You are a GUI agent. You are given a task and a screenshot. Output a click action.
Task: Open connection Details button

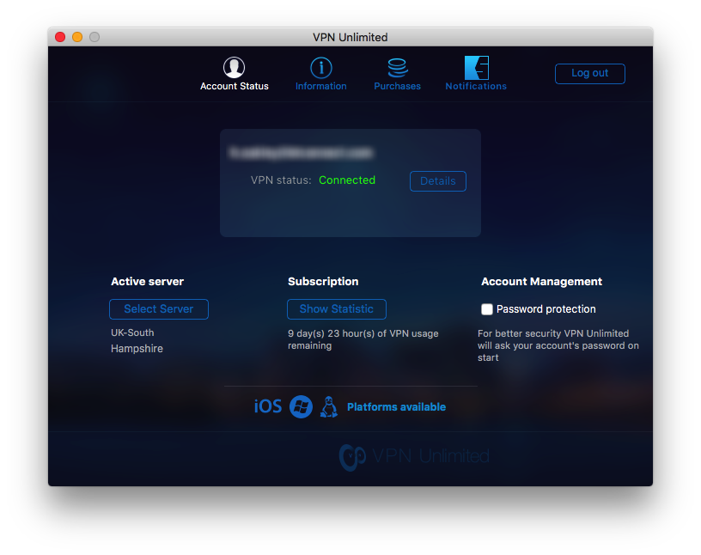(438, 181)
